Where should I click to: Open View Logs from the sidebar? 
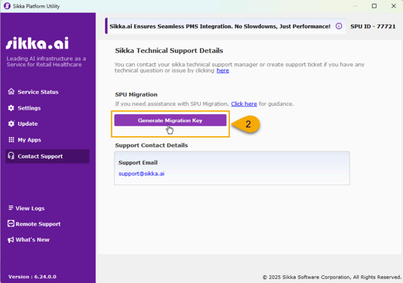point(30,208)
